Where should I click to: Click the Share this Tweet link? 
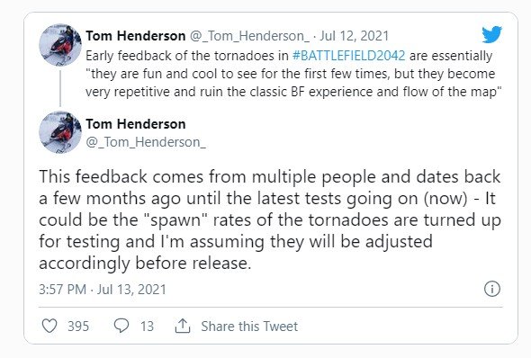click(249, 327)
